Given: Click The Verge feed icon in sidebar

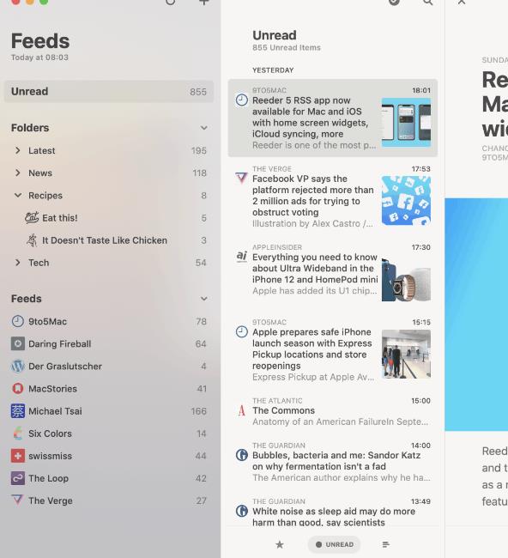Looking at the screenshot, I should [18, 500].
